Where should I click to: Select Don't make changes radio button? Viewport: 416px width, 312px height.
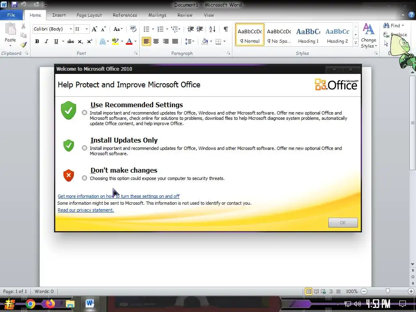pyautogui.click(x=84, y=178)
